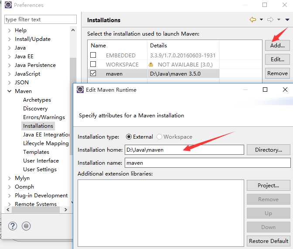This screenshot has width=293, height=249.
Task: Click the Help question mark icon
Action: click(x=13, y=226)
